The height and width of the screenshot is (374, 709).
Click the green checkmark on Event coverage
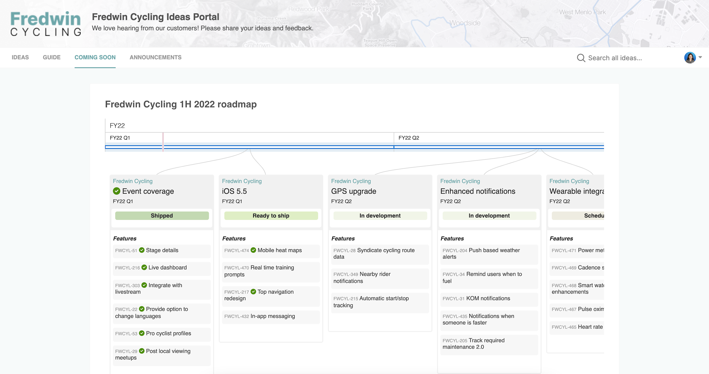(x=116, y=191)
